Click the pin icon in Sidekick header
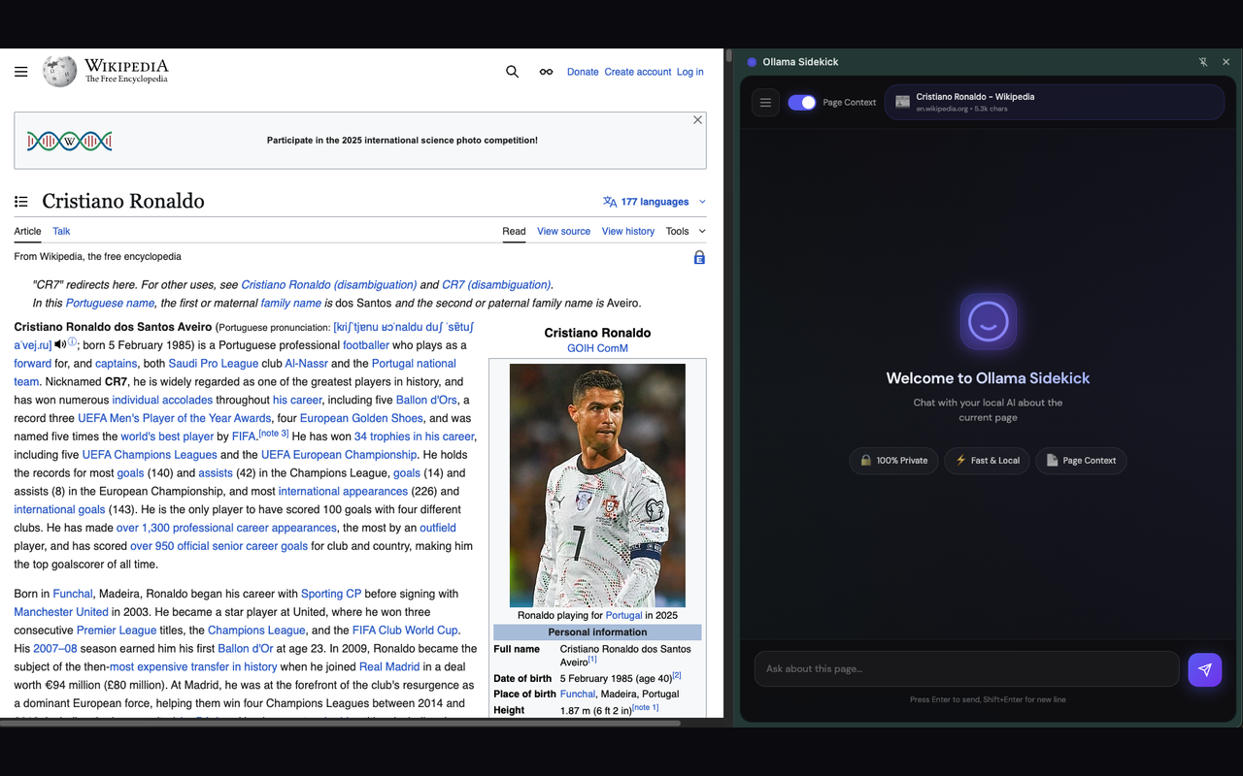The width and height of the screenshot is (1243, 776). [x=1203, y=62]
